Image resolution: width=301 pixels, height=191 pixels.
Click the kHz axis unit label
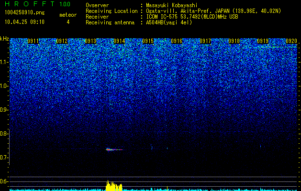click(x=4, y=39)
